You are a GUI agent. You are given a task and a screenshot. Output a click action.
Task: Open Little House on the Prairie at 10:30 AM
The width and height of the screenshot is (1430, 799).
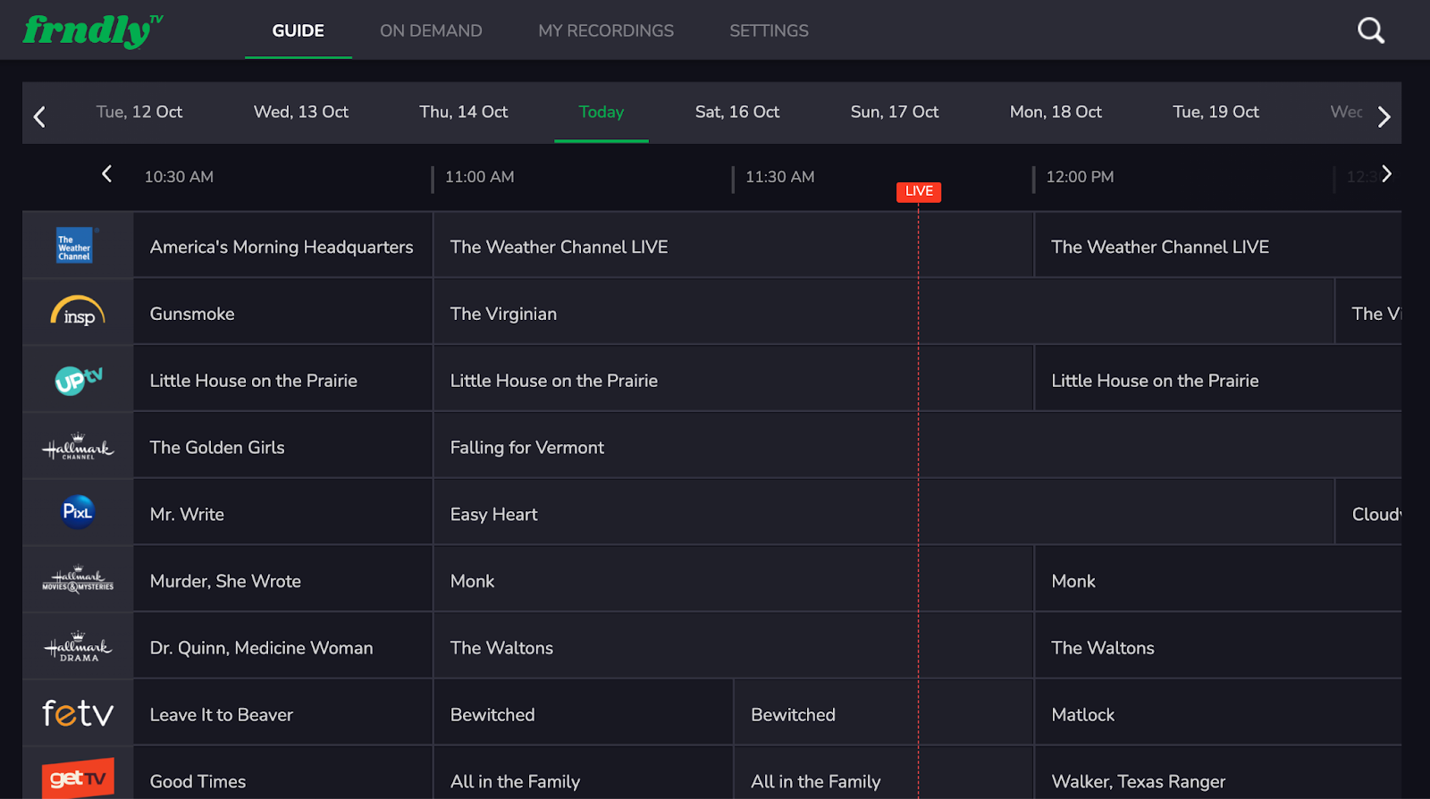(282, 380)
